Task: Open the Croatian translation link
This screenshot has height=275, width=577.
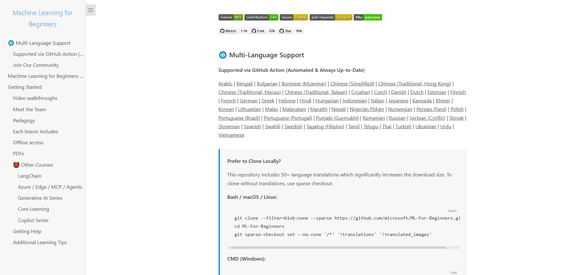Action: 361,92
